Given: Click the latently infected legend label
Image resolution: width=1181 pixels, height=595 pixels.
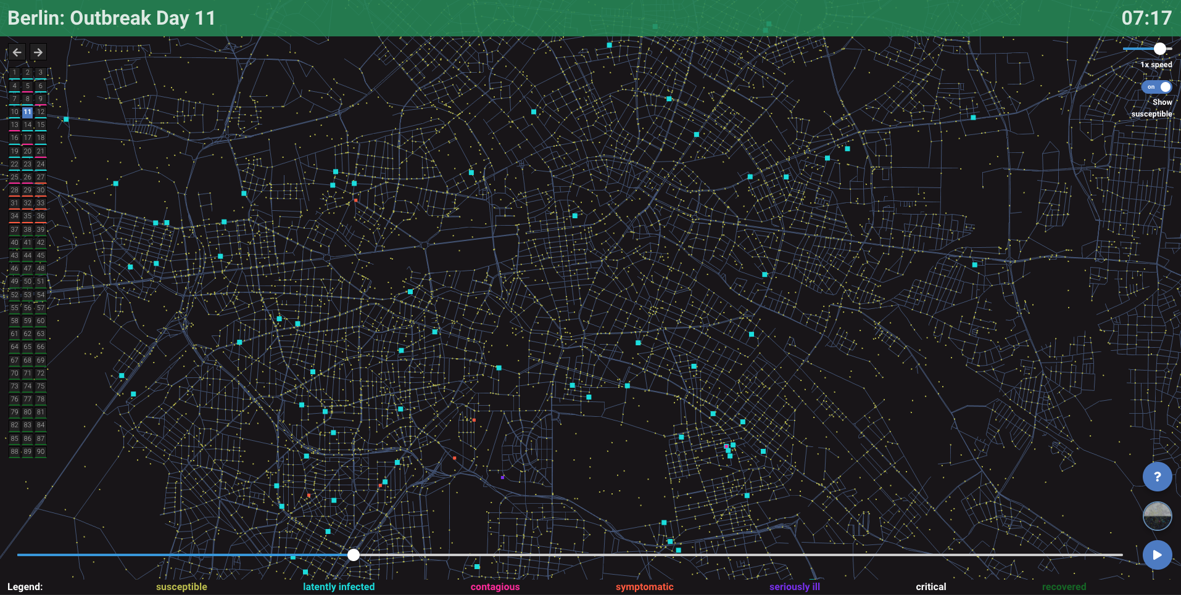Looking at the screenshot, I should coord(339,587).
